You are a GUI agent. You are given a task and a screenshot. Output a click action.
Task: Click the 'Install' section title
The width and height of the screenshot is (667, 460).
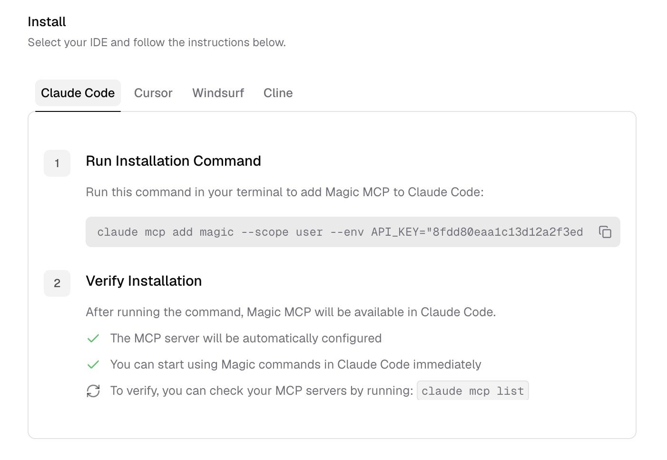click(x=47, y=21)
